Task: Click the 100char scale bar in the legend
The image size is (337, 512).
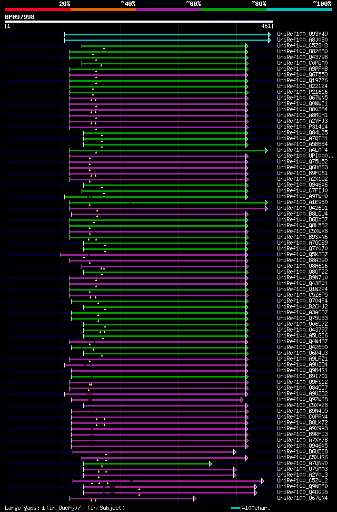Action: point(235,508)
